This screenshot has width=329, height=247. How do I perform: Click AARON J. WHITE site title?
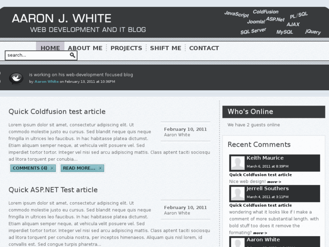click(x=62, y=18)
